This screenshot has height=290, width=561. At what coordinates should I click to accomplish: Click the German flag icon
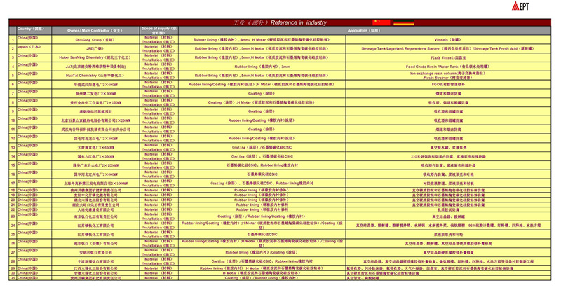404,22
